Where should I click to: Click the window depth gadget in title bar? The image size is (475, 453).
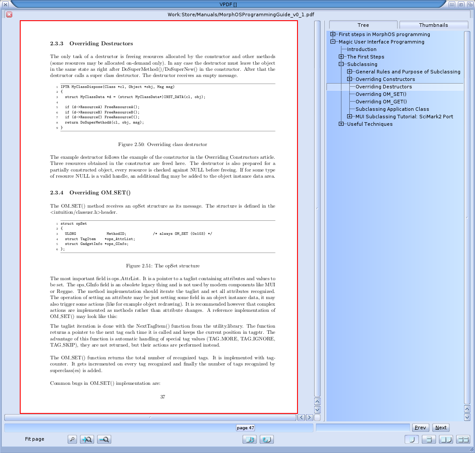[x=470, y=4]
